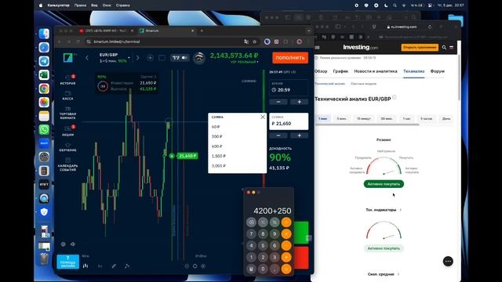Expand Скол. средние section
502x282 pixels.
coord(384,274)
